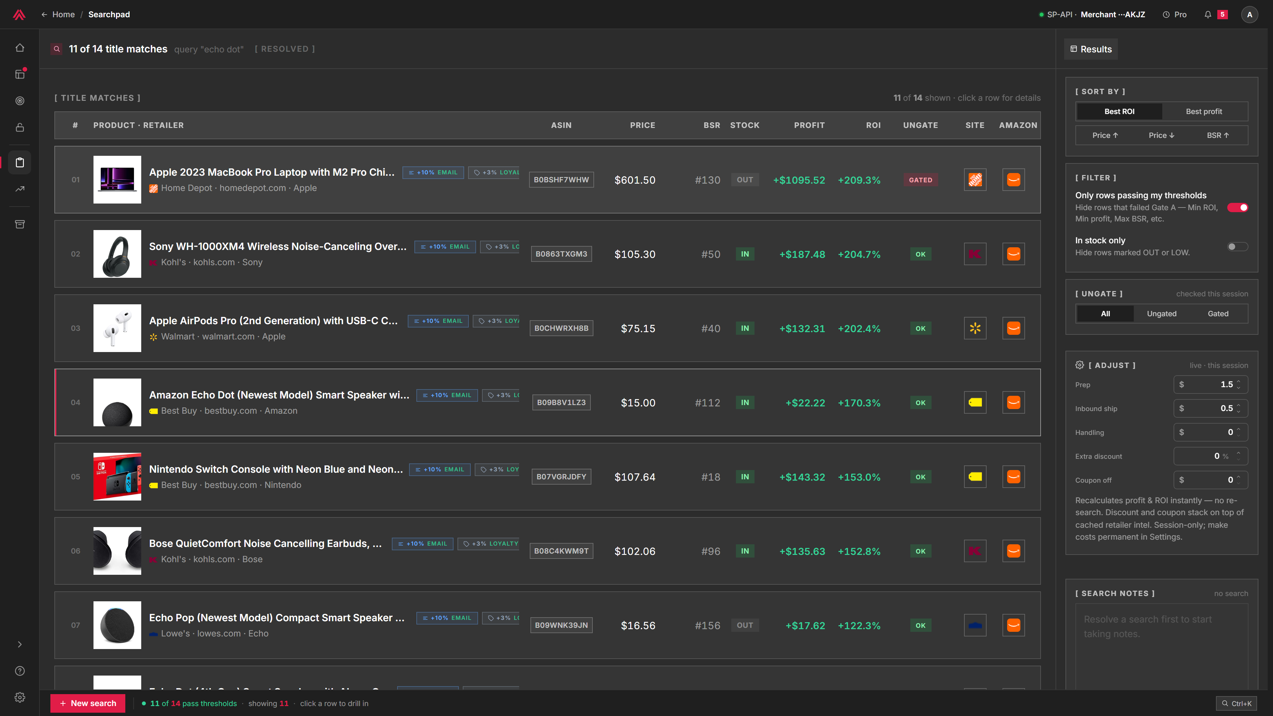1273x716 pixels.
Task: Open the Nintendo Switch product thumbnail
Action: [117, 477]
